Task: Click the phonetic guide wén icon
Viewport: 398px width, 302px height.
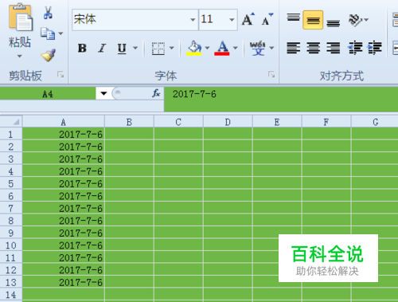Action: 258,48
